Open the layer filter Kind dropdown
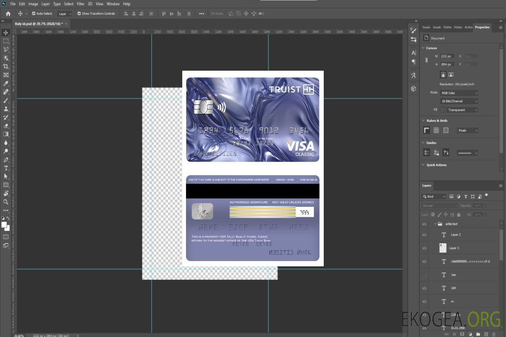506x337 pixels. click(x=434, y=197)
